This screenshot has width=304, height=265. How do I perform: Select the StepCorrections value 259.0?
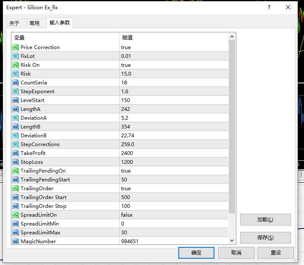[127, 144]
